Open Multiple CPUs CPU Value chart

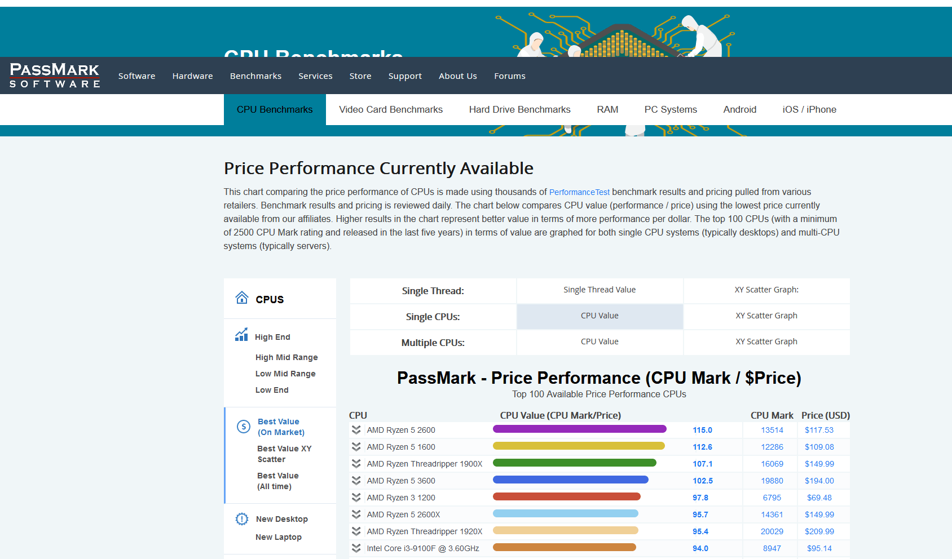coord(600,341)
